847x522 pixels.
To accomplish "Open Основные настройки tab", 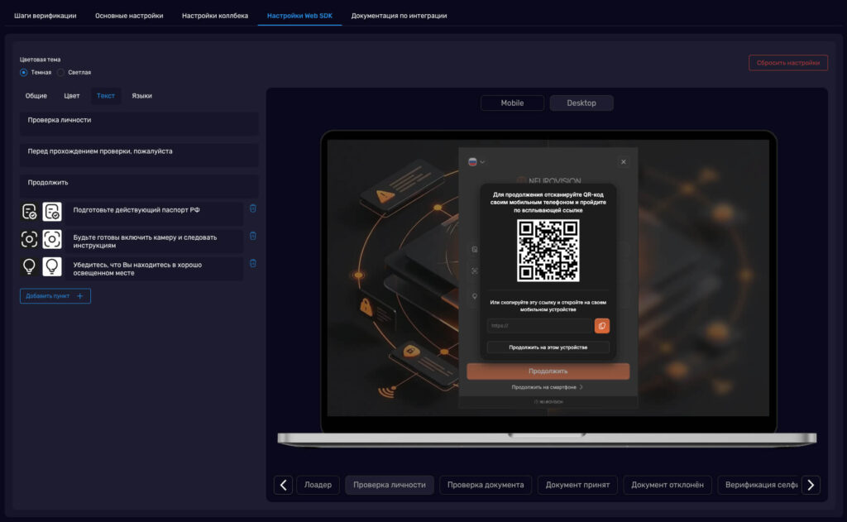I will coord(129,16).
